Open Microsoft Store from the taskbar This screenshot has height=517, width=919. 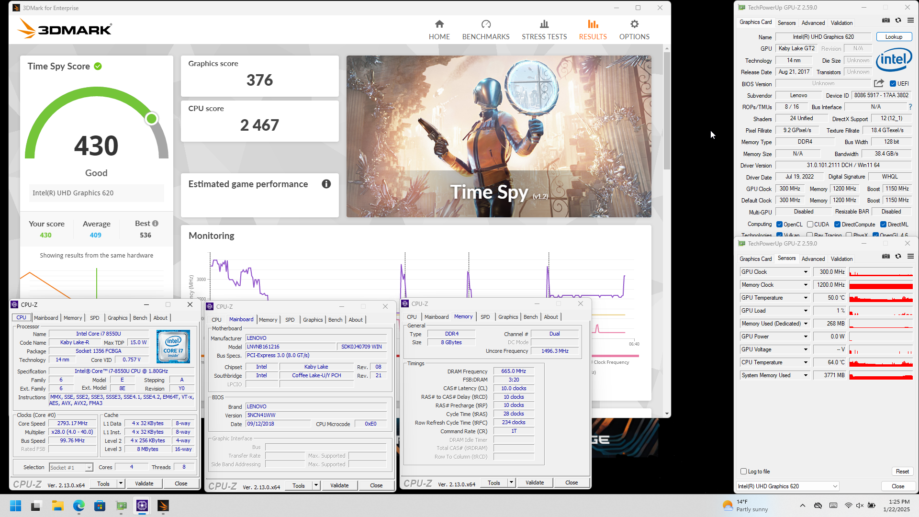click(x=100, y=506)
